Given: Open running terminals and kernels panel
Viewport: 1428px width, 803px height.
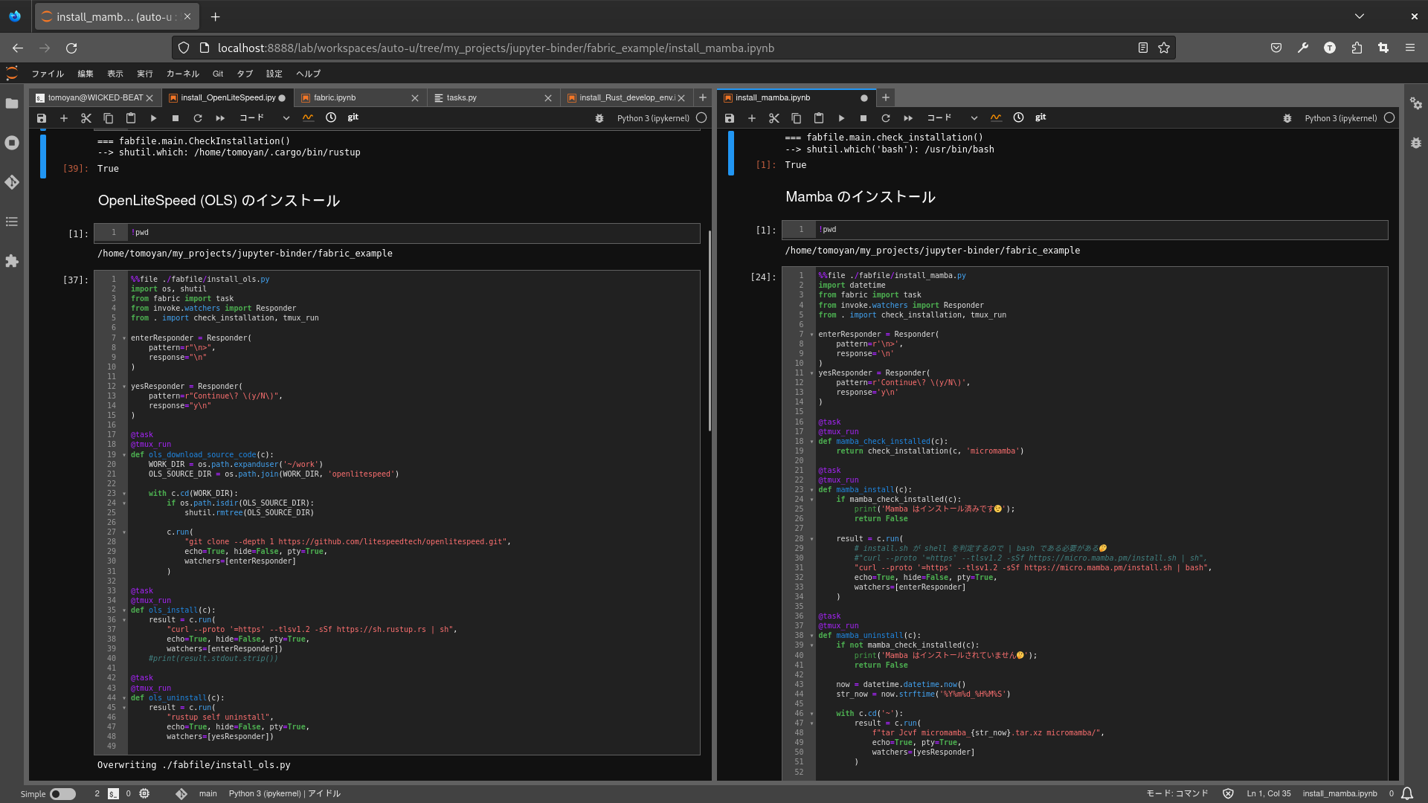Looking at the screenshot, I should [12, 143].
